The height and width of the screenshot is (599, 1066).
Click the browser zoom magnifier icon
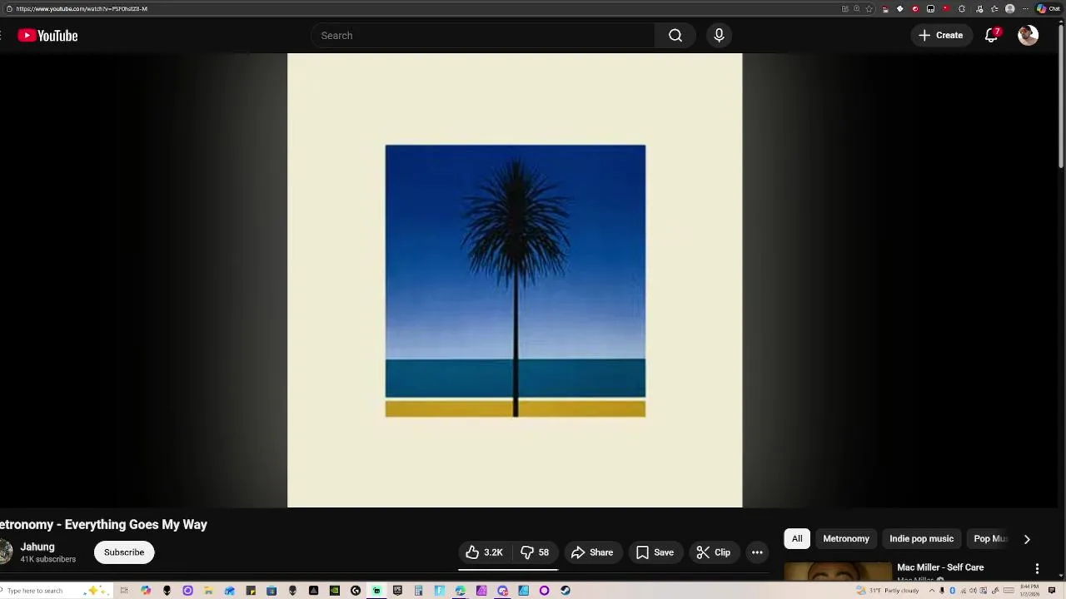856,8
